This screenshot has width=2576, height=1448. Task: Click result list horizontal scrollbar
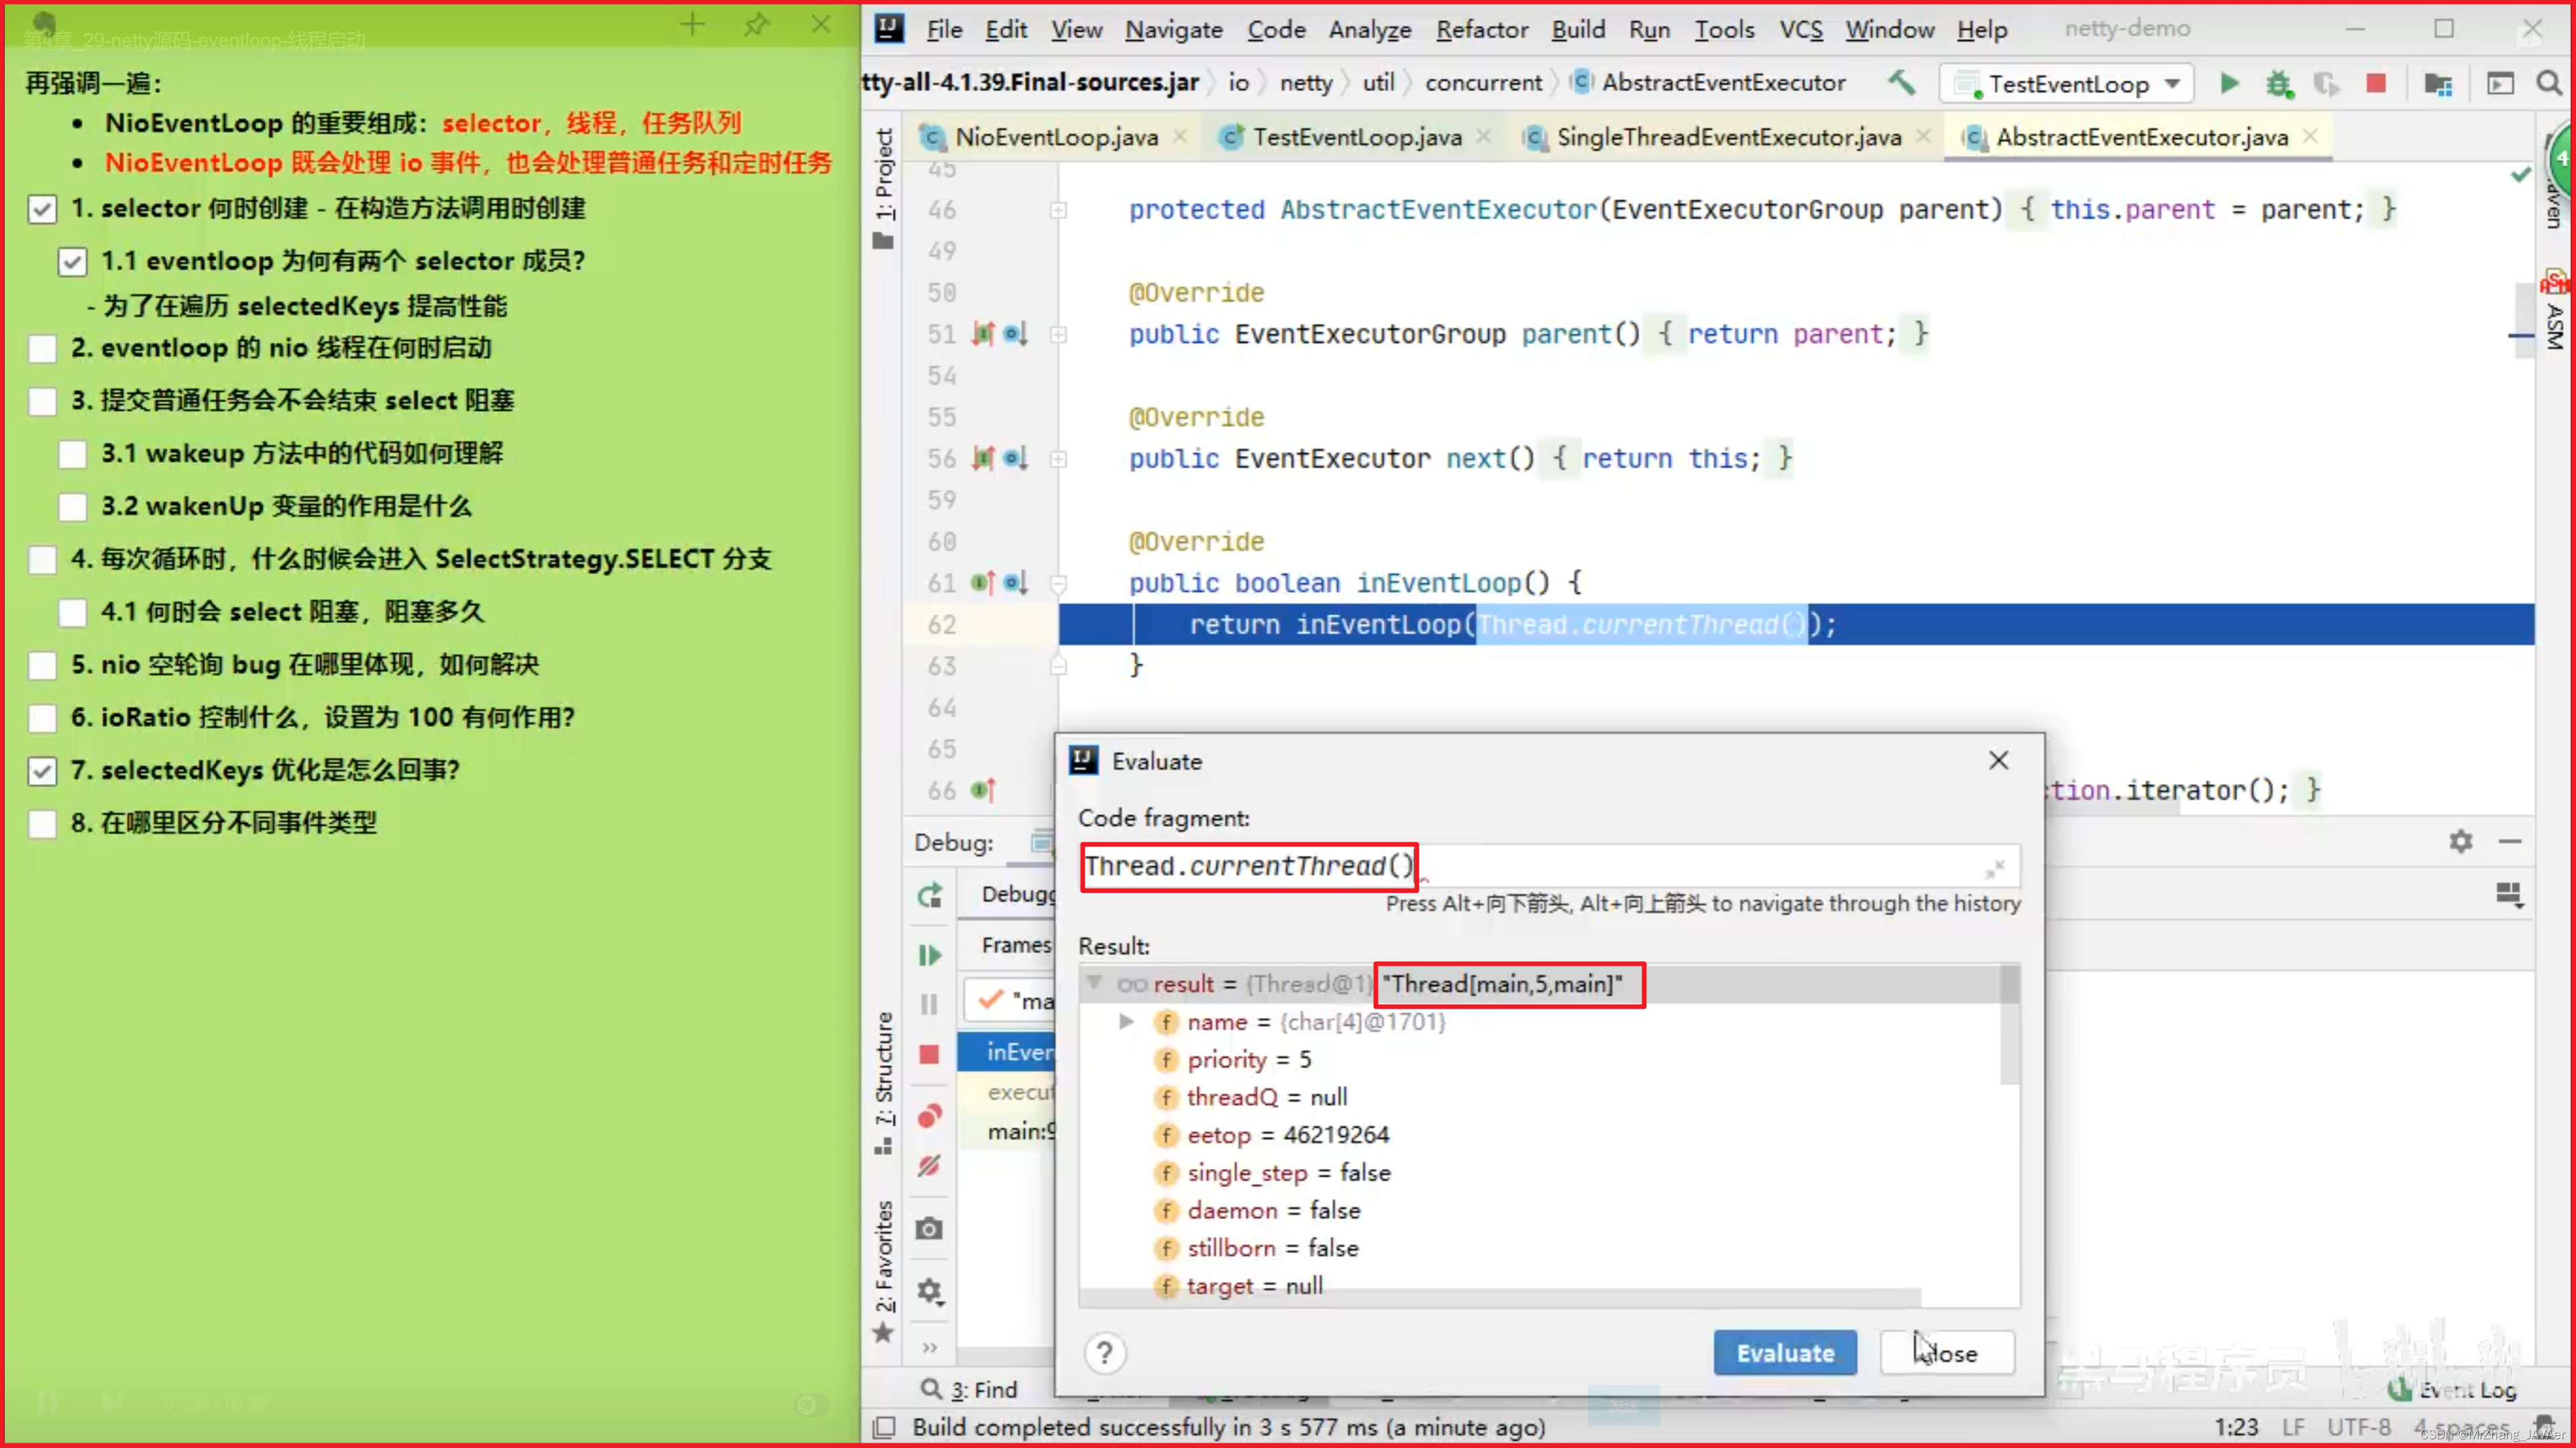tap(1500, 1298)
